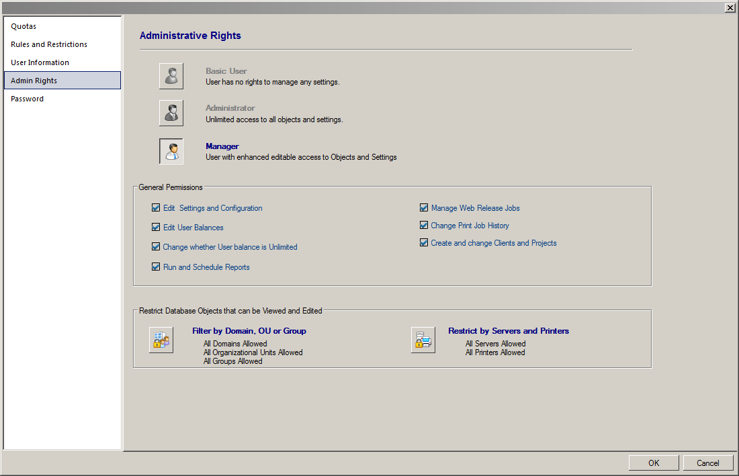The width and height of the screenshot is (739, 476).
Task: Click the Cancel button
Action: (x=708, y=463)
